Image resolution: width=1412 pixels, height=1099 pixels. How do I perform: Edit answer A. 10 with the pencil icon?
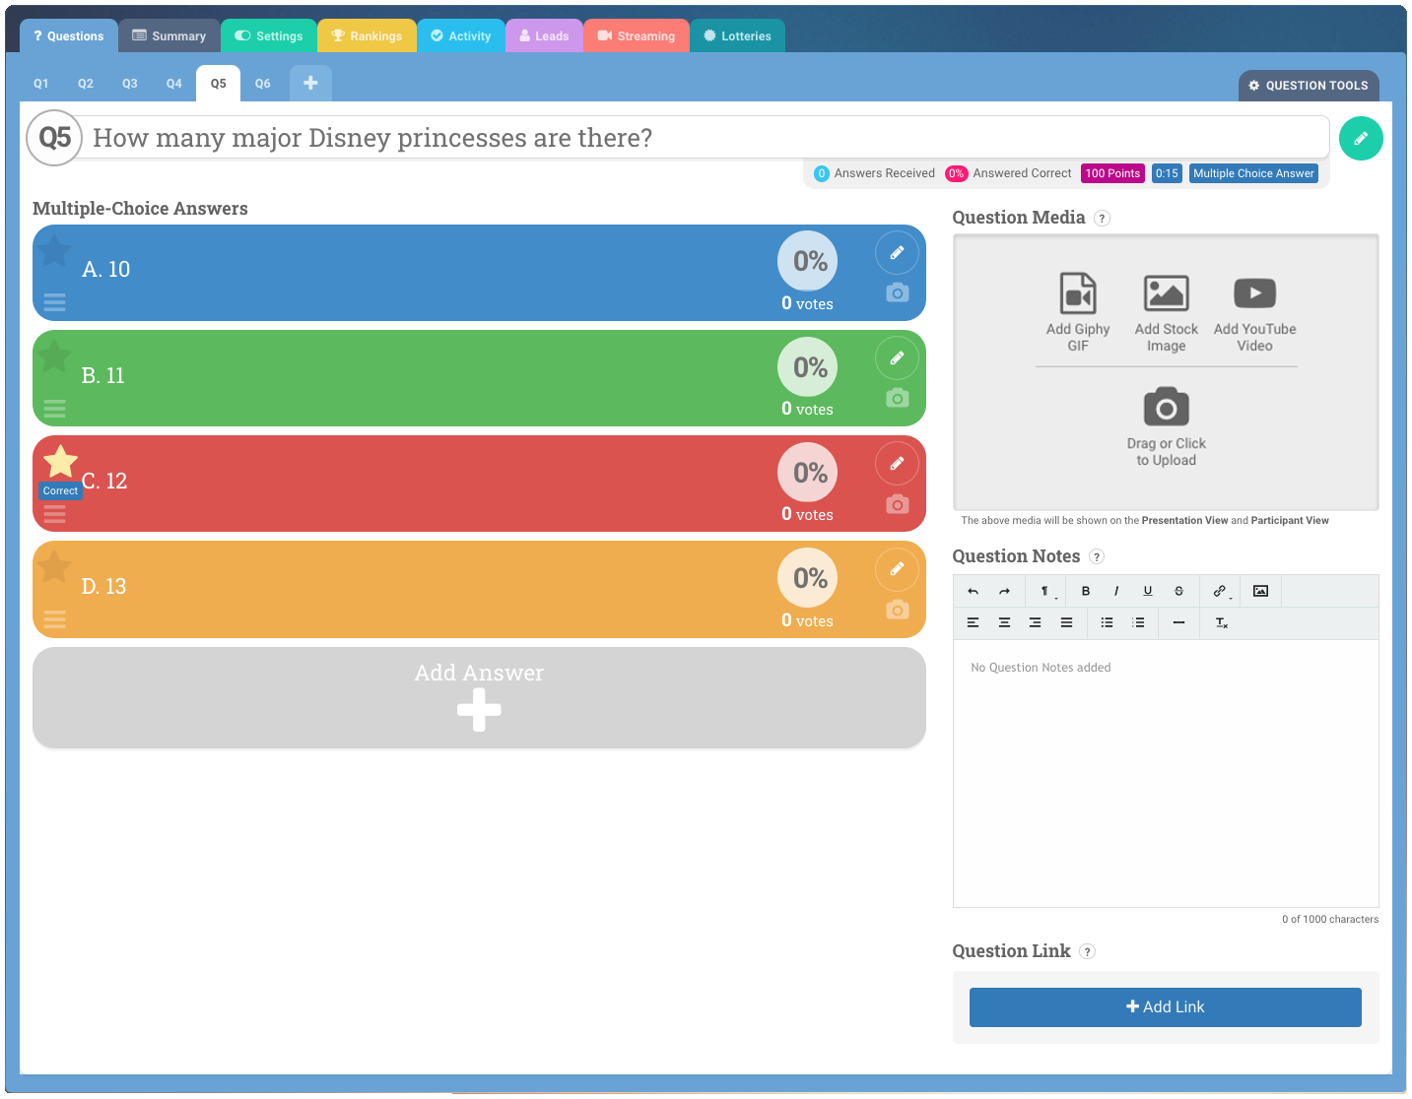pyautogui.click(x=897, y=253)
